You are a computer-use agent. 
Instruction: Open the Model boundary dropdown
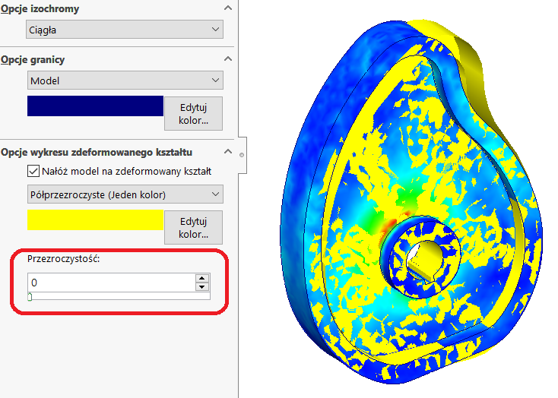tap(125, 81)
